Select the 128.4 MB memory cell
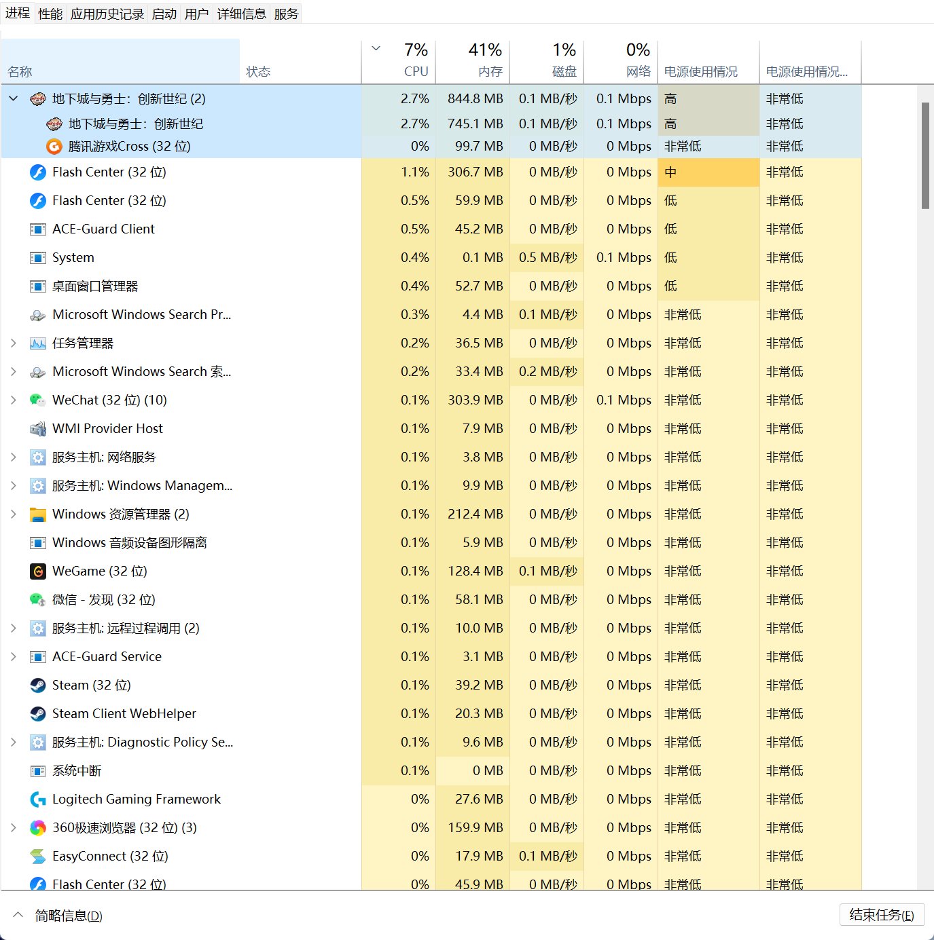Screen dimensions: 934x940 pyautogui.click(x=473, y=571)
